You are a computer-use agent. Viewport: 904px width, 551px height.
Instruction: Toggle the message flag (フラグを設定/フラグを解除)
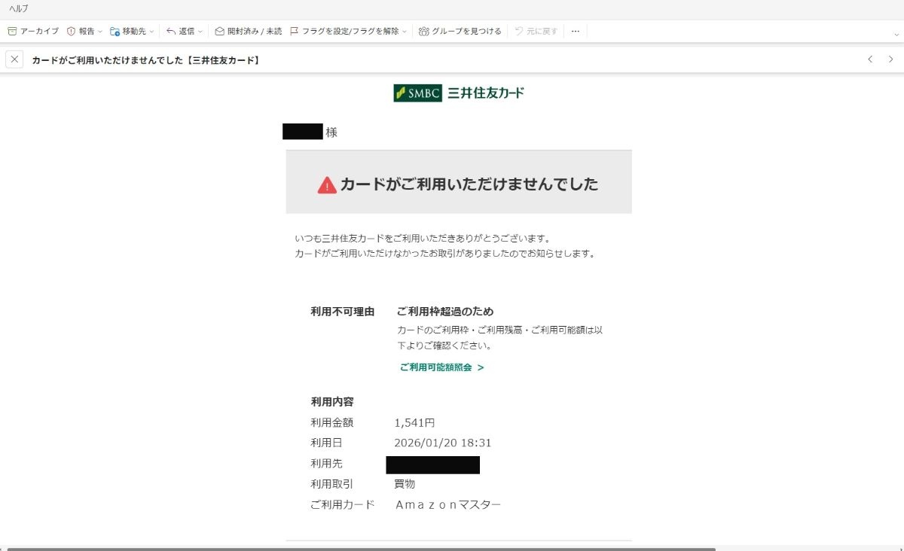coord(295,32)
